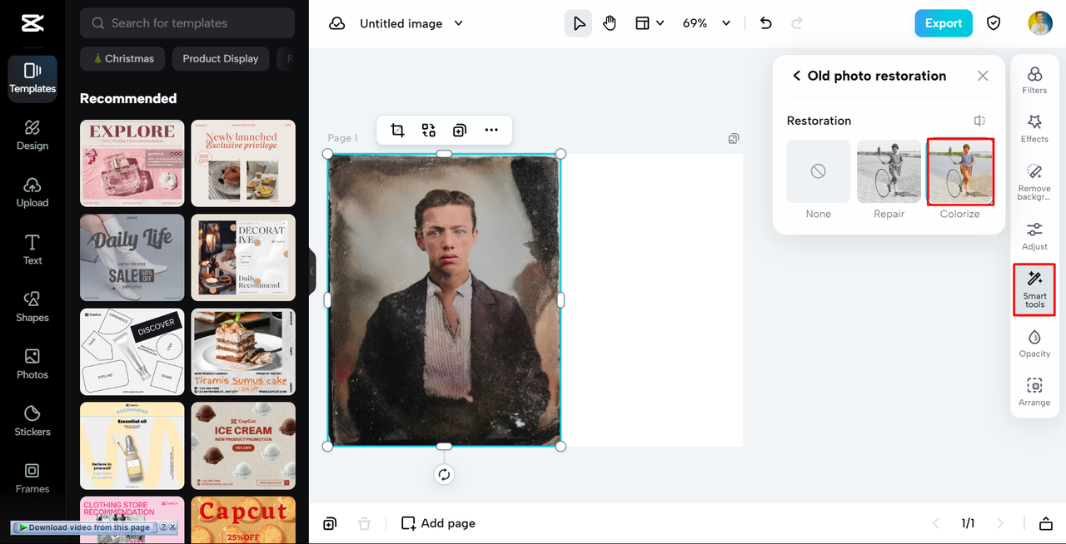Viewport: 1066px width, 544px height.
Task: Open the DISCOVER skincare template
Action: tap(132, 352)
